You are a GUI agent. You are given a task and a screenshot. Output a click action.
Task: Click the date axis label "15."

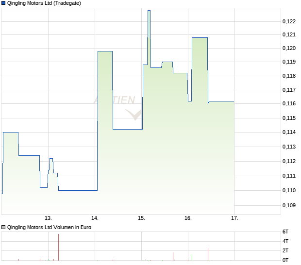(x=141, y=218)
